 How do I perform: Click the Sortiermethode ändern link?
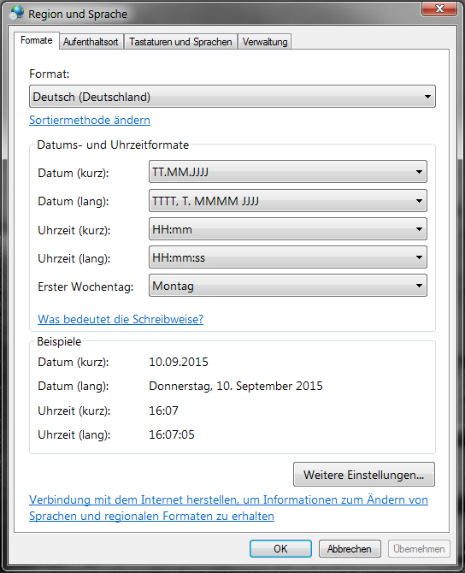90,121
